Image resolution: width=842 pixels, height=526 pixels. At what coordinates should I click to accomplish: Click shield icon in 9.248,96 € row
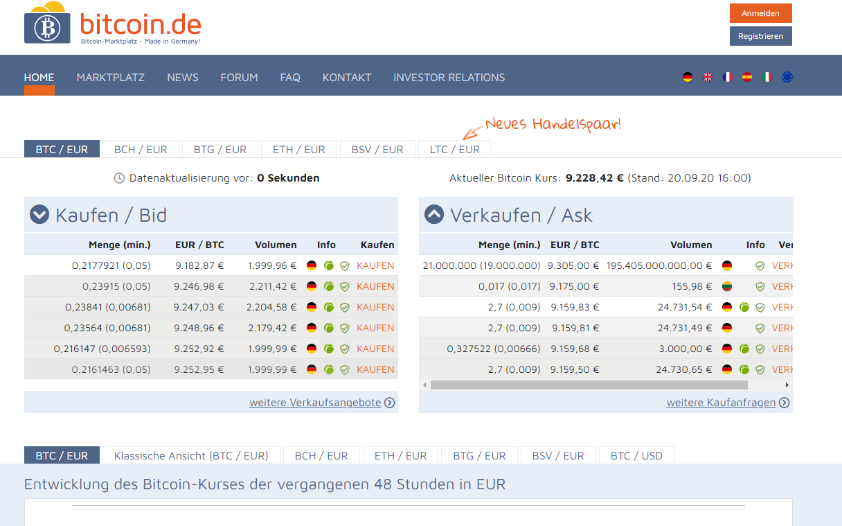coord(345,328)
